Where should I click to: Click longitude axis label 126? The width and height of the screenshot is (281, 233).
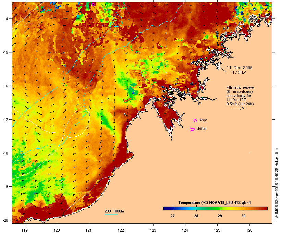(x=249, y=230)
